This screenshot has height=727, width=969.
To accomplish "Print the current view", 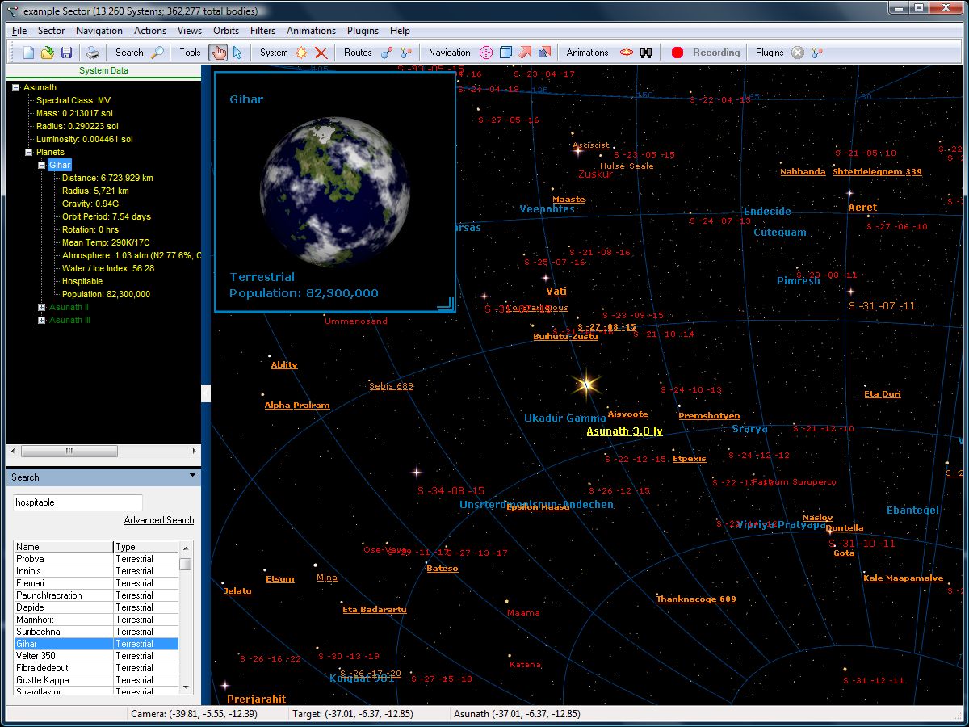I will click(94, 53).
